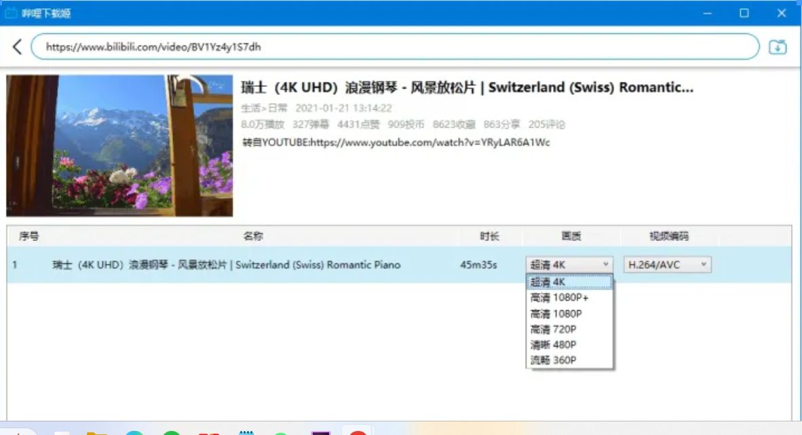The image size is (802, 435).
Task: Click the 8623收藏 favorites count
Action: [x=454, y=124]
